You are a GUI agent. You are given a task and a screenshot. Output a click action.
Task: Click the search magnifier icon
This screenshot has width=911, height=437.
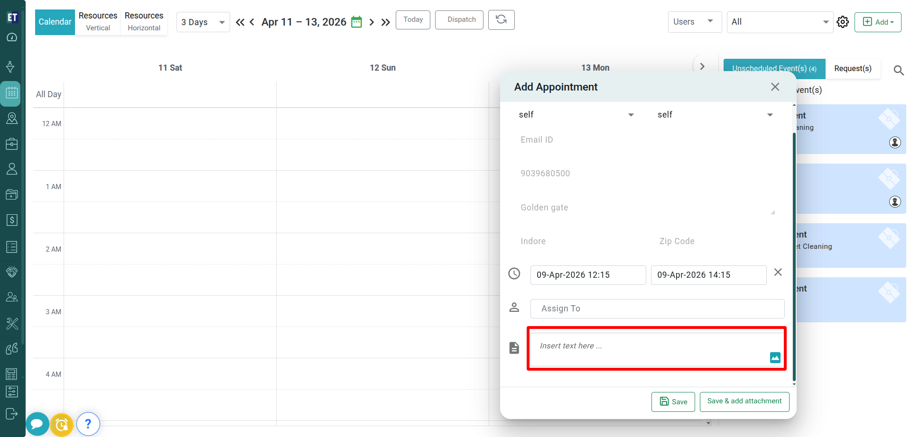(x=898, y=71)
